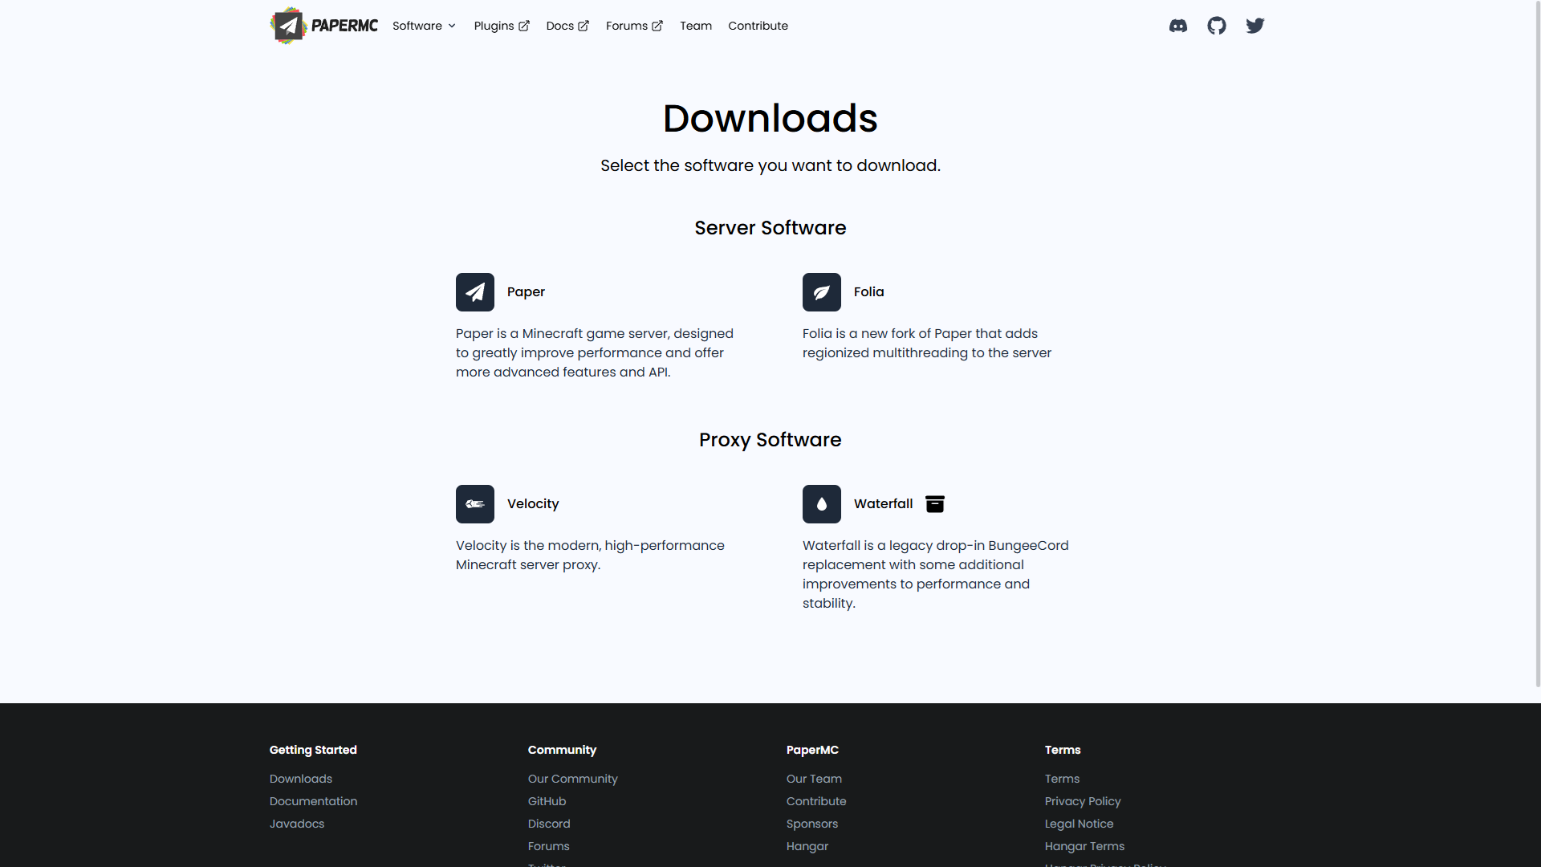
Task: Click the archive box icon beside Waterfall
Action: (x=935, y=504)
